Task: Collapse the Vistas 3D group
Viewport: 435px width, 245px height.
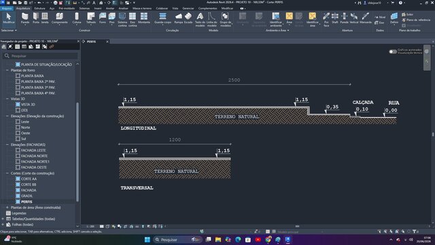Action: [x=7, y=99]
